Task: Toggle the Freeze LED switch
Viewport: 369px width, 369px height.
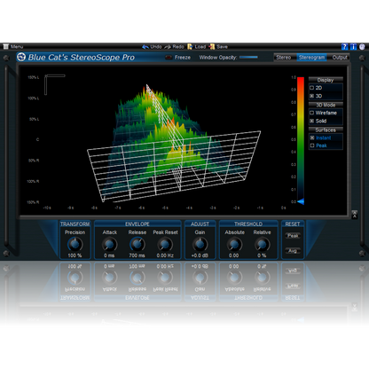Action: click(169, 58)
